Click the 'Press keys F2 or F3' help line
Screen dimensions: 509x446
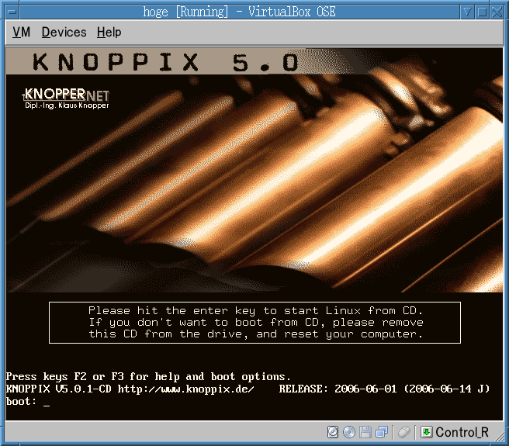click(148, 376)
